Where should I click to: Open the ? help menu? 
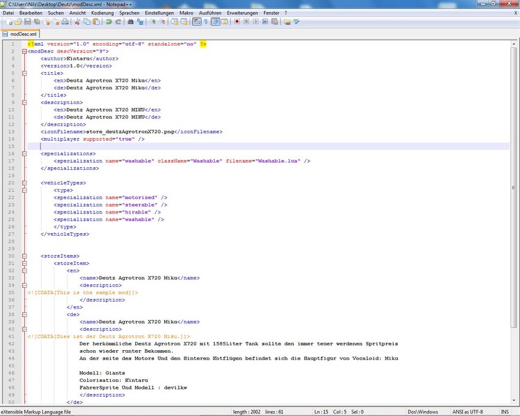click(286, 13)
